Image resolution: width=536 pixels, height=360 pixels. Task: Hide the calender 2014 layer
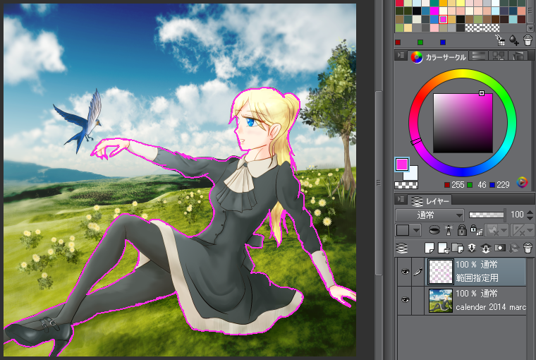[x=405, y=300]
